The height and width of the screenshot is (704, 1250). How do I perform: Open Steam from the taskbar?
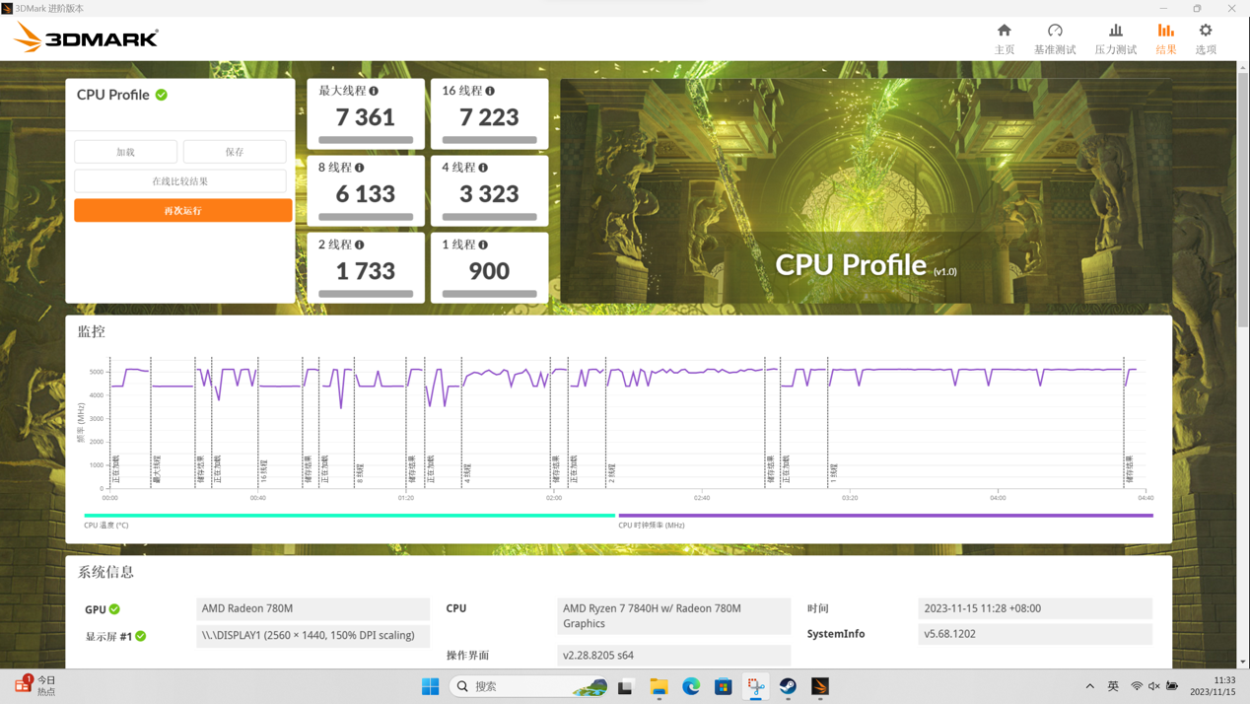click(x=789, y=686)
